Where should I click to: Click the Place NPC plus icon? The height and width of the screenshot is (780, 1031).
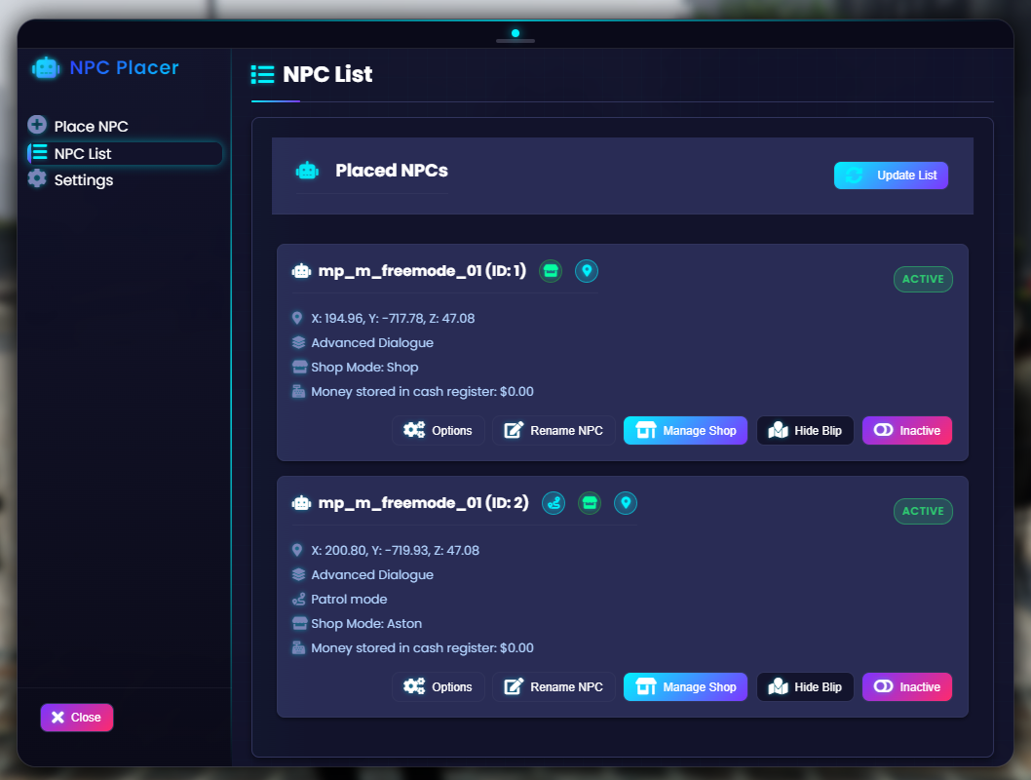point(37,124)
